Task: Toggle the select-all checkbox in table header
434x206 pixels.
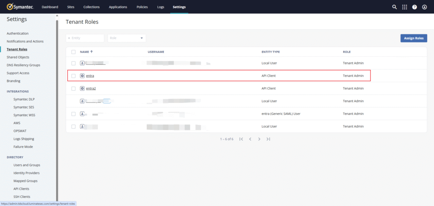Action: click(74, 52)
